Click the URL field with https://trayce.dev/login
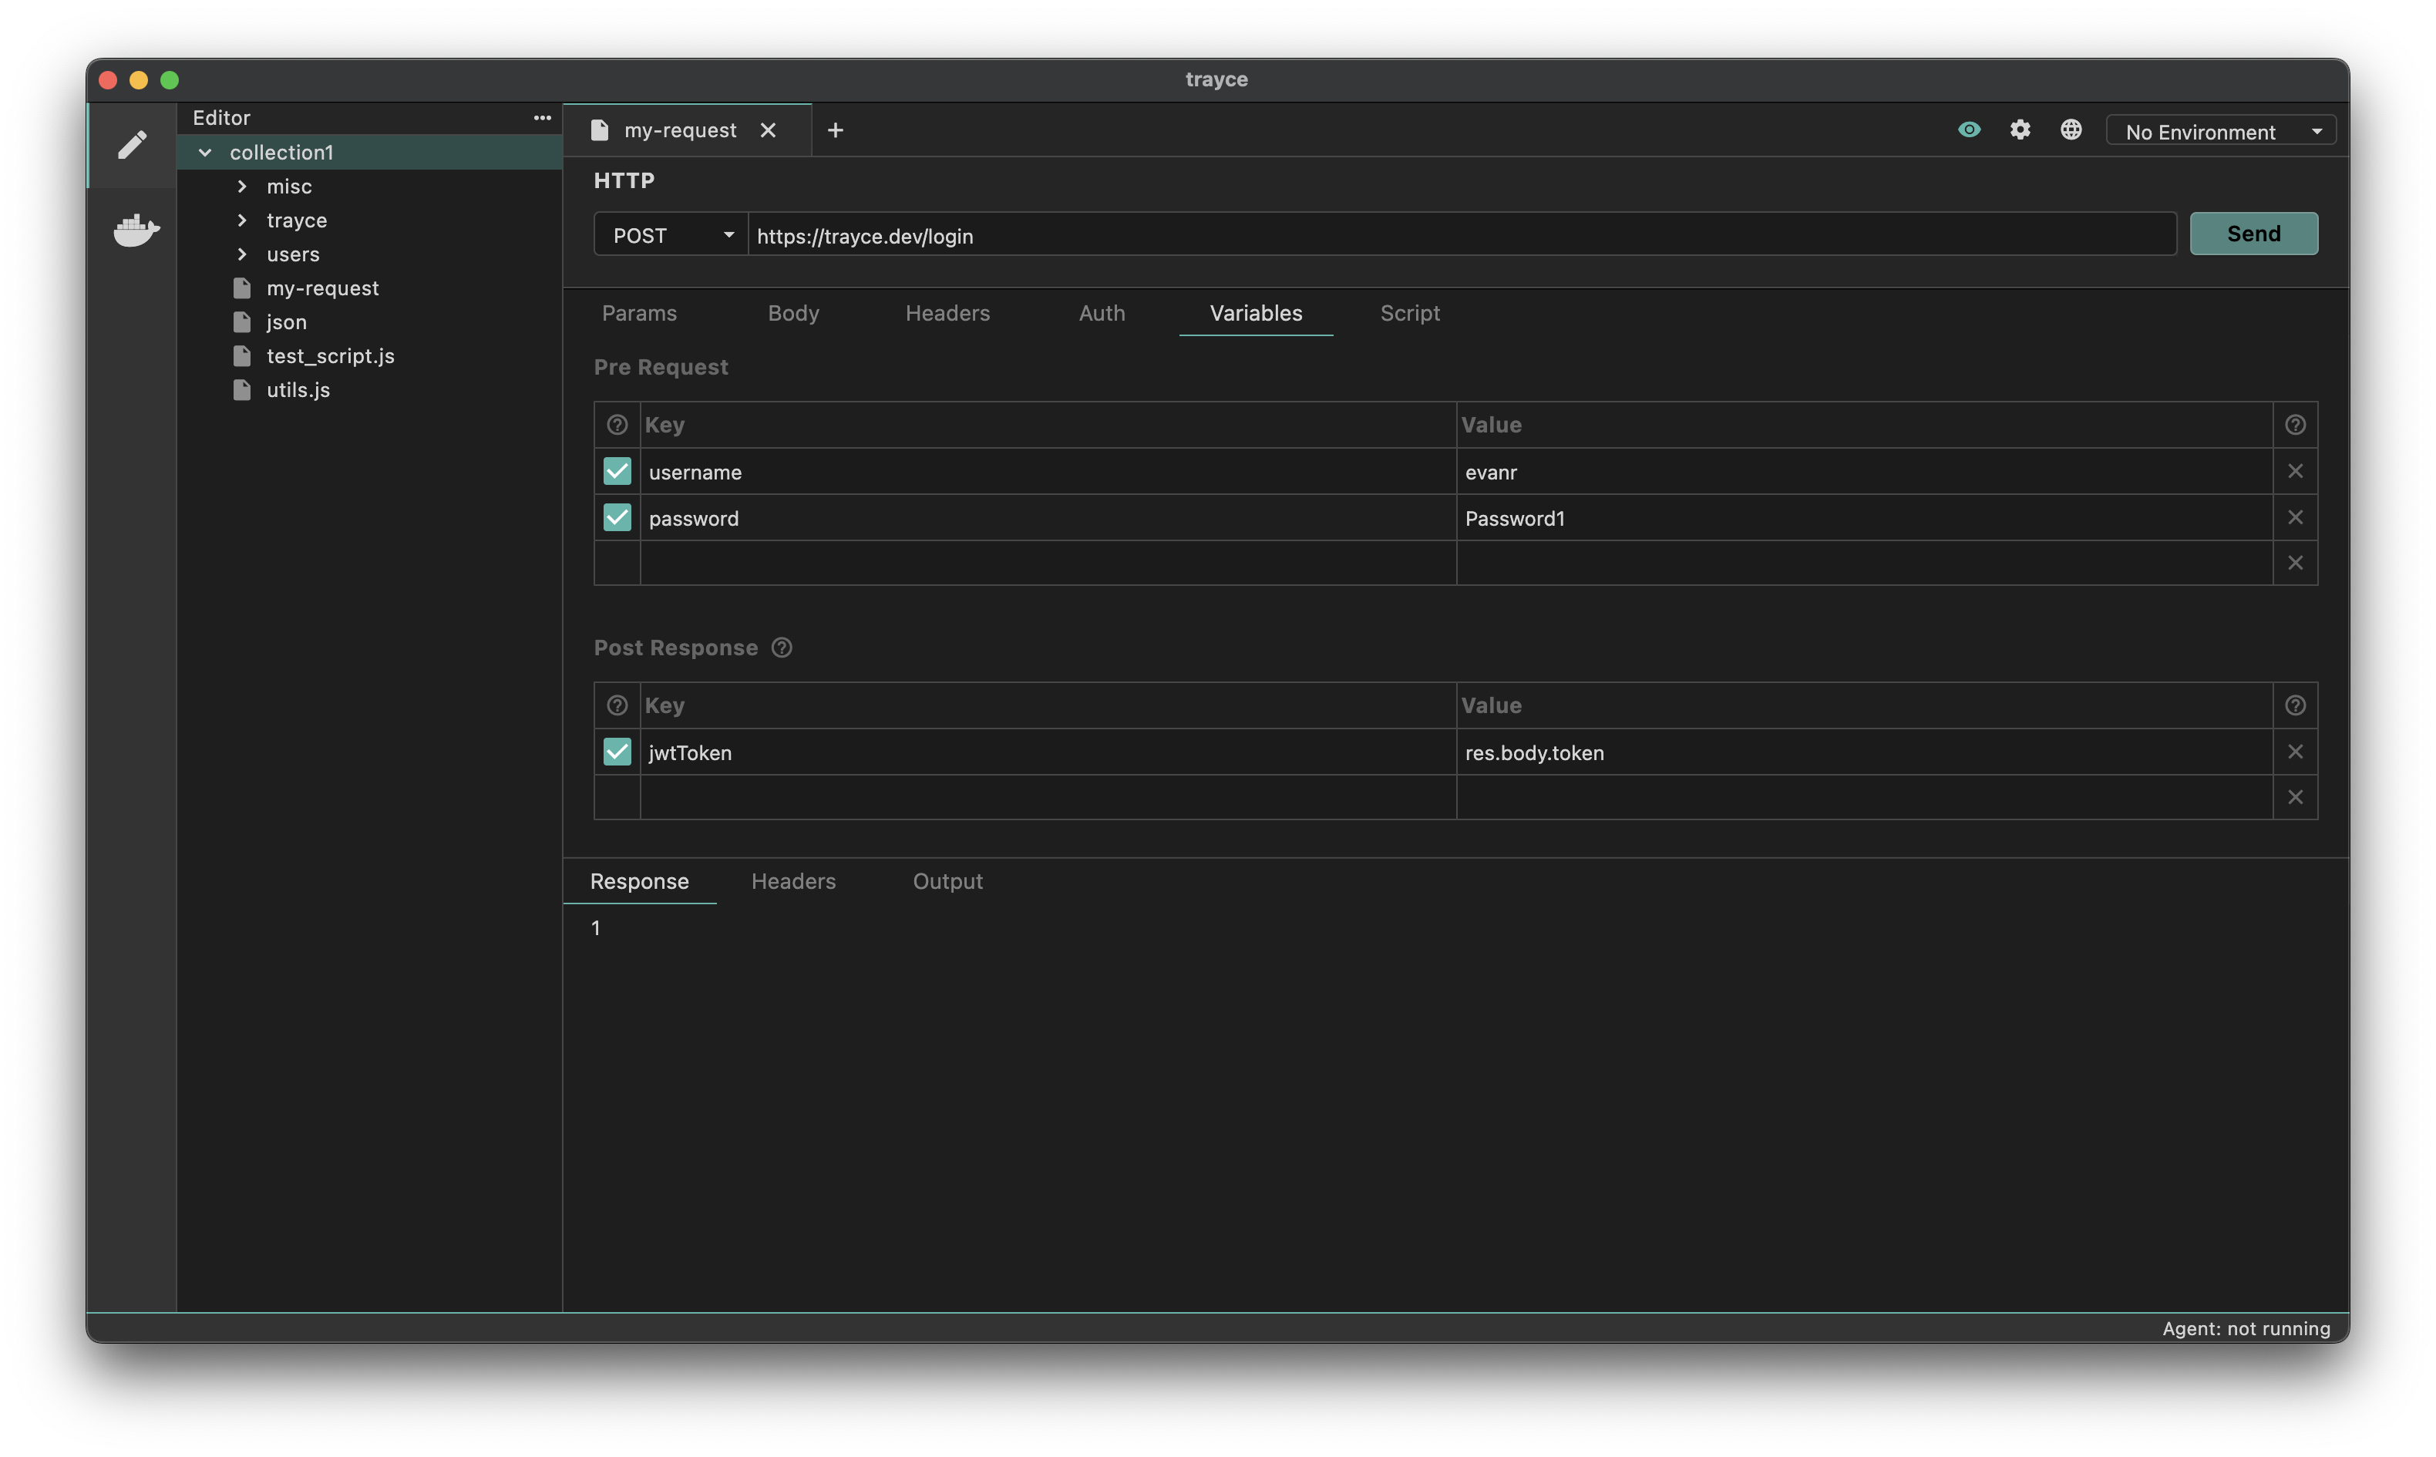This screenshot has width=2436, height=1457. (x=1462, y=236)
